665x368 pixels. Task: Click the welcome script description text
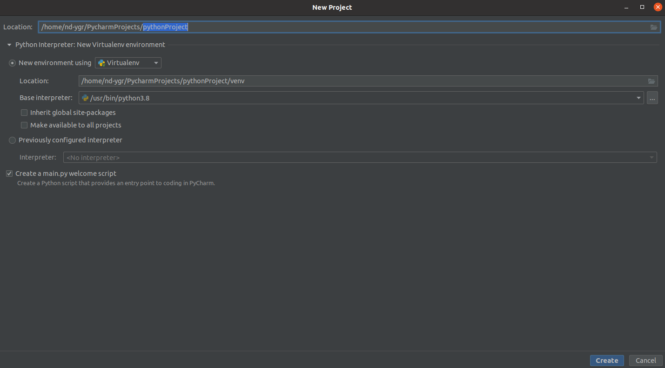pyautogui.click(x=116, y=183)
